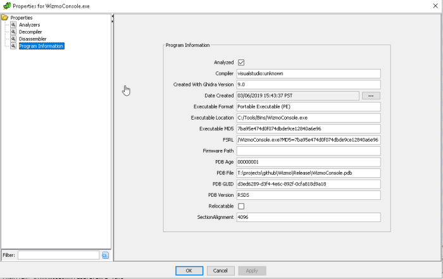Click the Cancel button

click(x=220, y=271)
